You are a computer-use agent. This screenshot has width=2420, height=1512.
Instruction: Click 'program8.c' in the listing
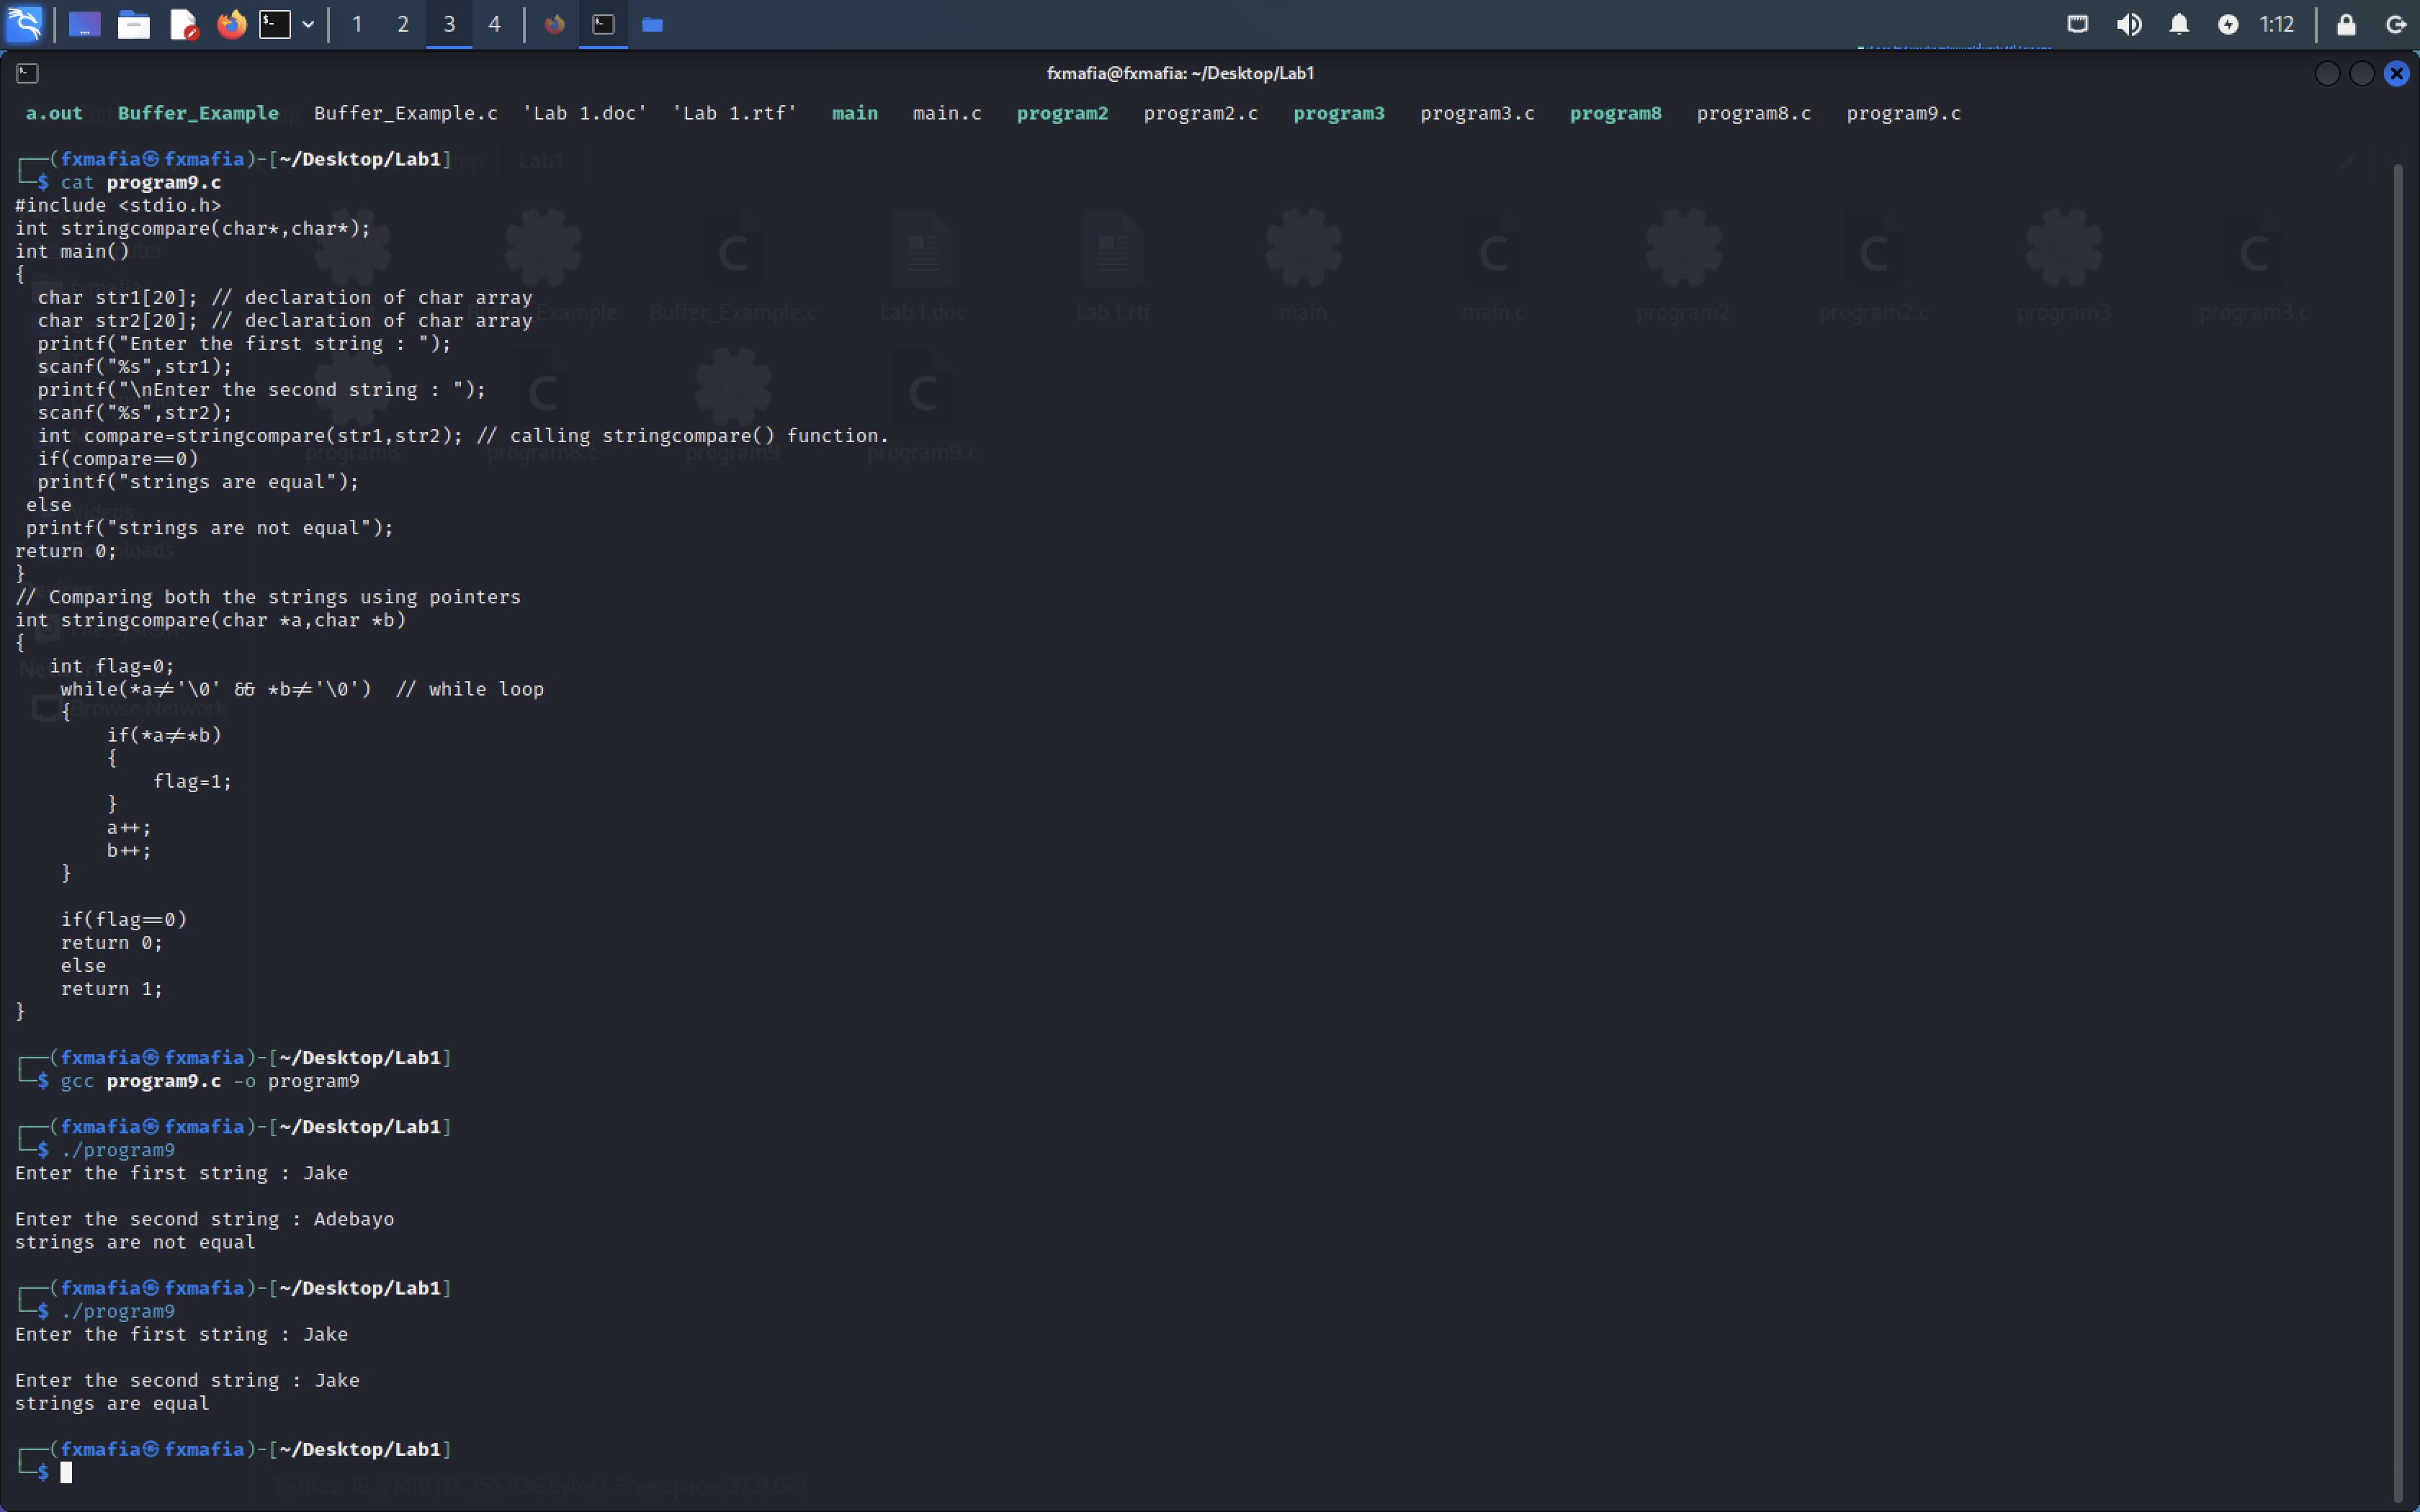tap(1754, 113)
